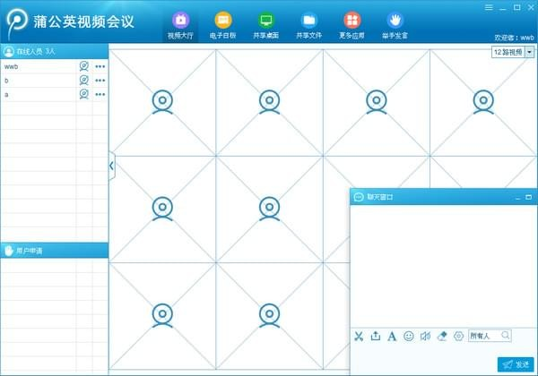
Task: Maximize the main conference window
Action: point(517,7)
